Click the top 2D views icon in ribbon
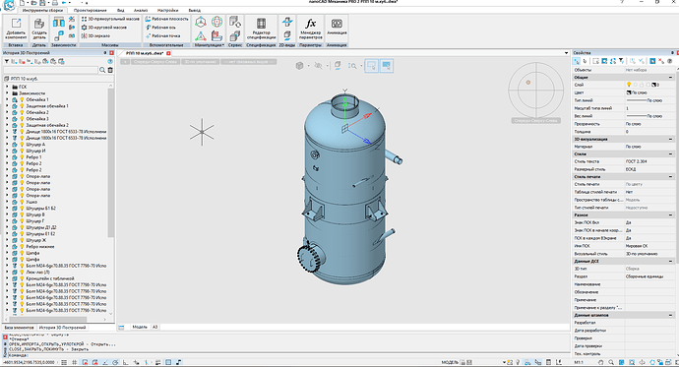This screenshot has width=679, height=367. point(287,22)
